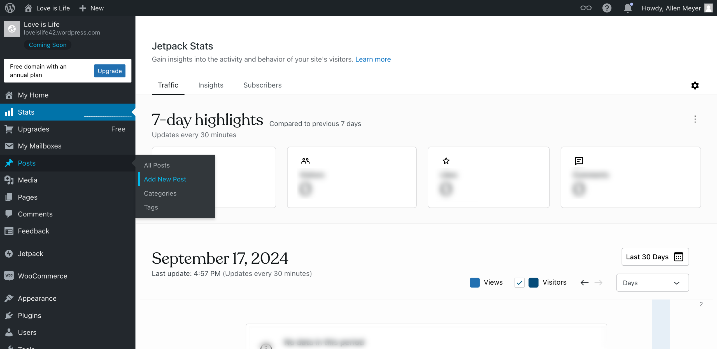This screenshot has height=349, width=717.
Task: Switch to the Insights tab
Action: coord(211,85)
